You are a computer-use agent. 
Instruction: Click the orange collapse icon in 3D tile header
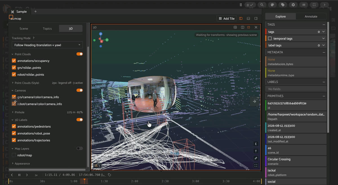pyautogui.click(x=249, y=27)
